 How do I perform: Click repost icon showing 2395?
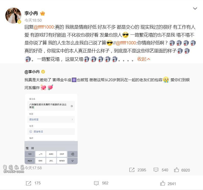pyautogui.click(x=132, y=170)
